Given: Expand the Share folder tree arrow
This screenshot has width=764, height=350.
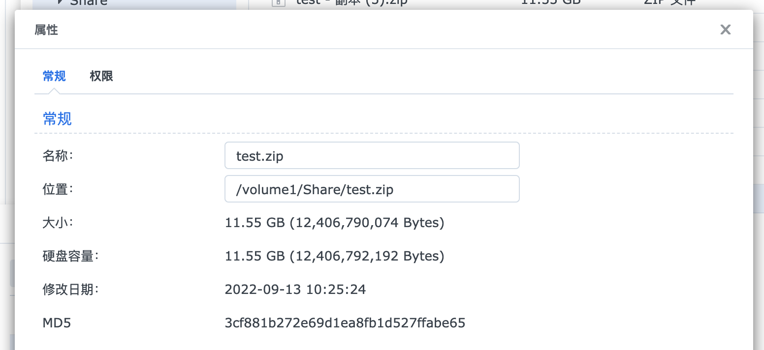Looking at the screenshot, I should pyautogui.click(x=60, y=2).
